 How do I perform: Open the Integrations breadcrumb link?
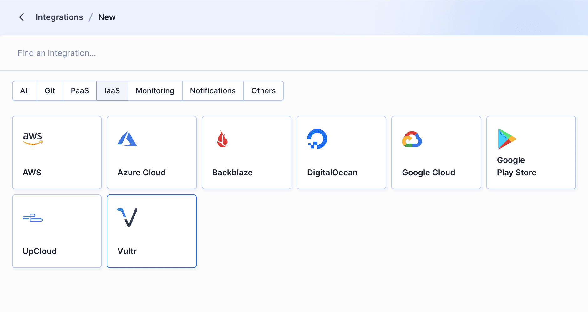click(x=59, y=17)
